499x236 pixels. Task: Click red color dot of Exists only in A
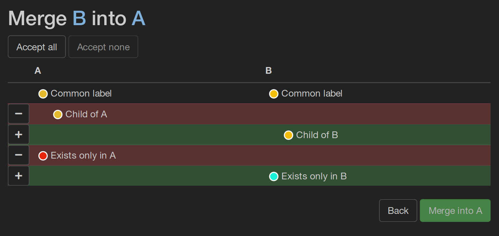point(43,156)
